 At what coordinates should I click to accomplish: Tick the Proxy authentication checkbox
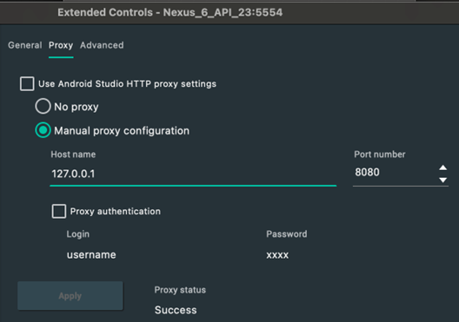pyautogui.click(x=59, y=211)
